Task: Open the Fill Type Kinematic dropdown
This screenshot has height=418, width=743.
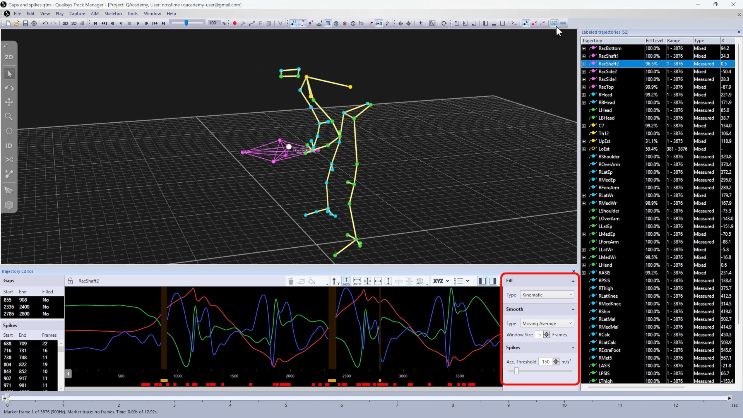Action: pos(546,295)
